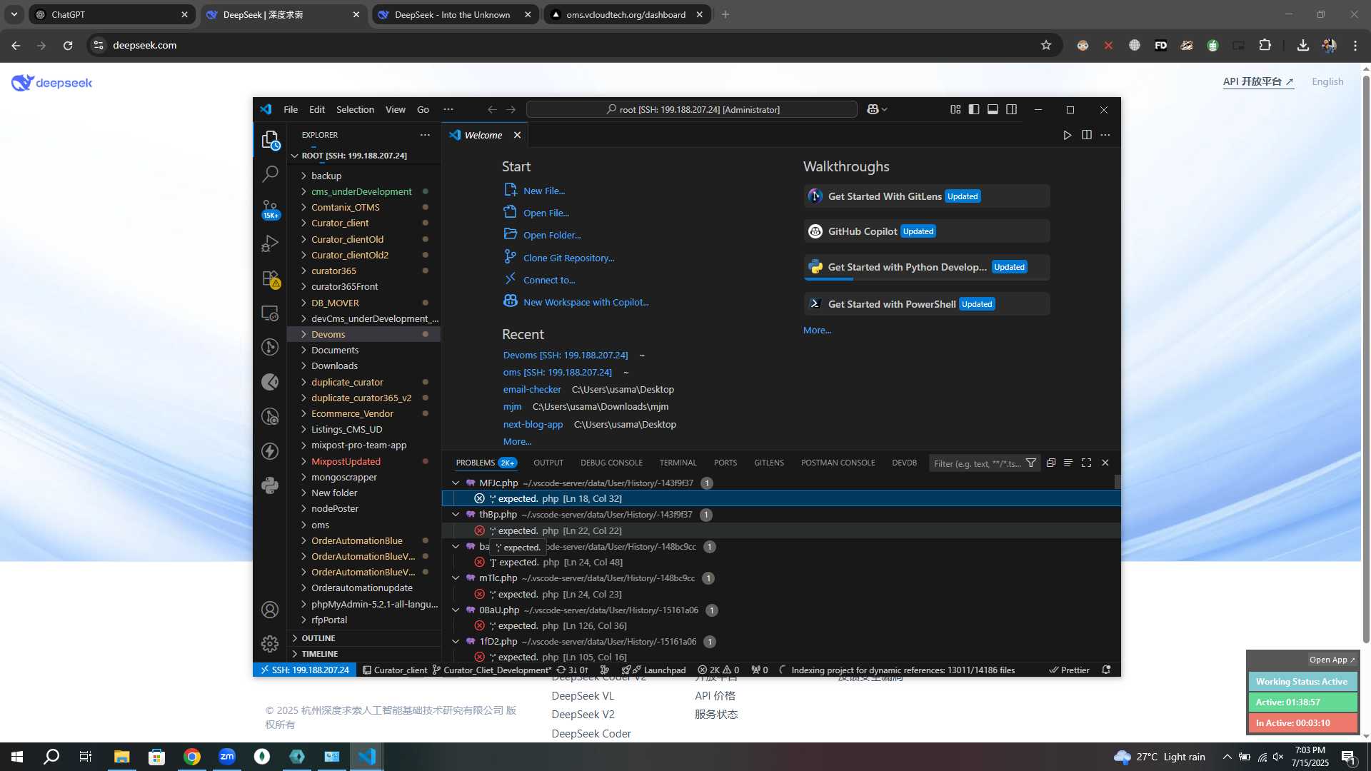Click the Split Editor icon
The image size is (1371, 771).
click(1086, 135)
